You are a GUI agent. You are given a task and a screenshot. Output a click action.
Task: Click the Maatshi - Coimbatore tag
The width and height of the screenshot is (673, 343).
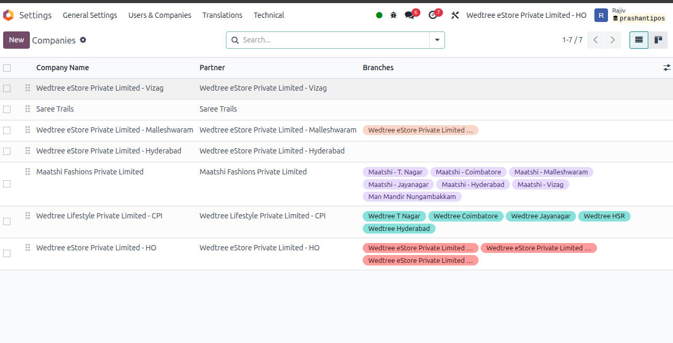469,172
